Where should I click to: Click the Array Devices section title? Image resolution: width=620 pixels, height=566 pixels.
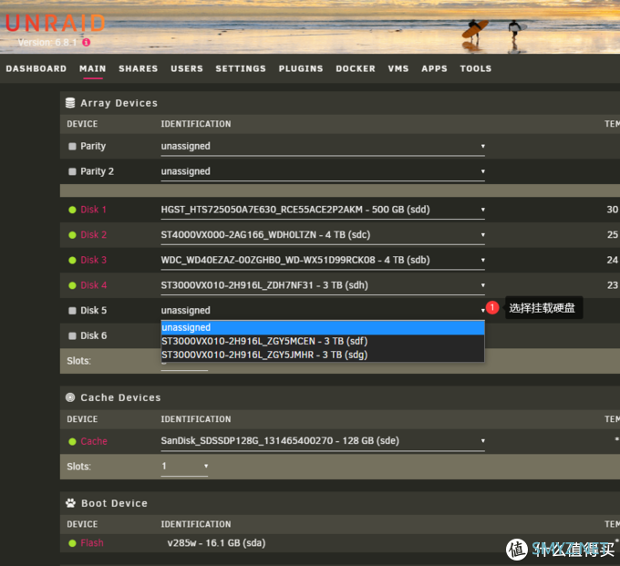click(119, 103)
